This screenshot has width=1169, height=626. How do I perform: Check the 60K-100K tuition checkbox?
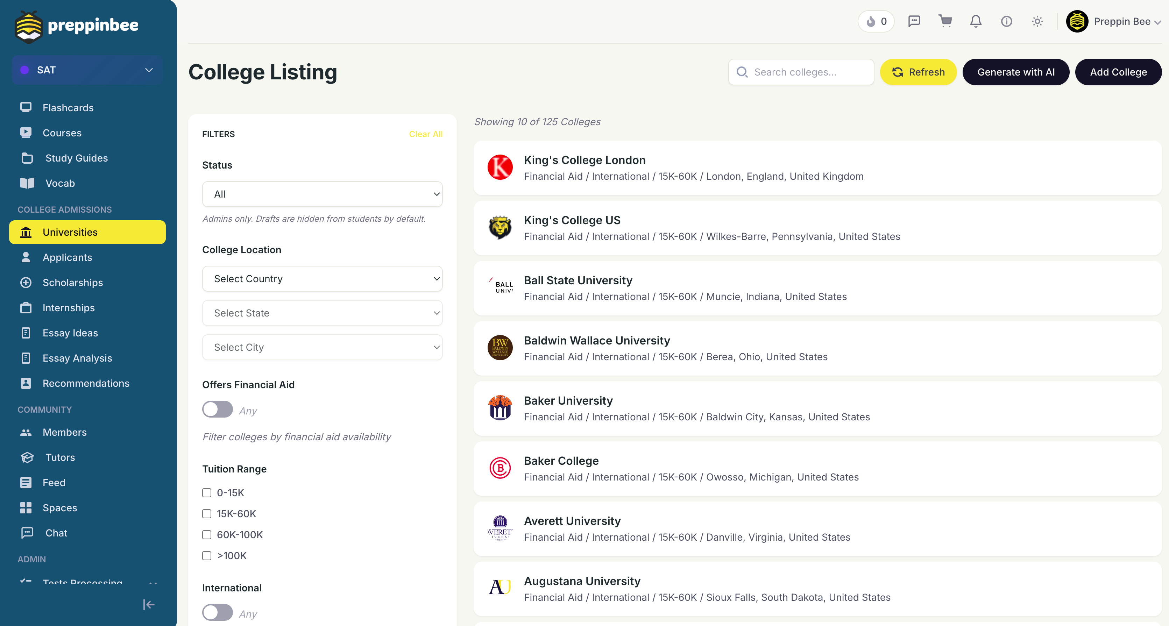(x=206, y=534)
